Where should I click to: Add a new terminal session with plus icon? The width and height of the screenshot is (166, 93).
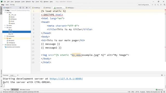coord(18,75)
